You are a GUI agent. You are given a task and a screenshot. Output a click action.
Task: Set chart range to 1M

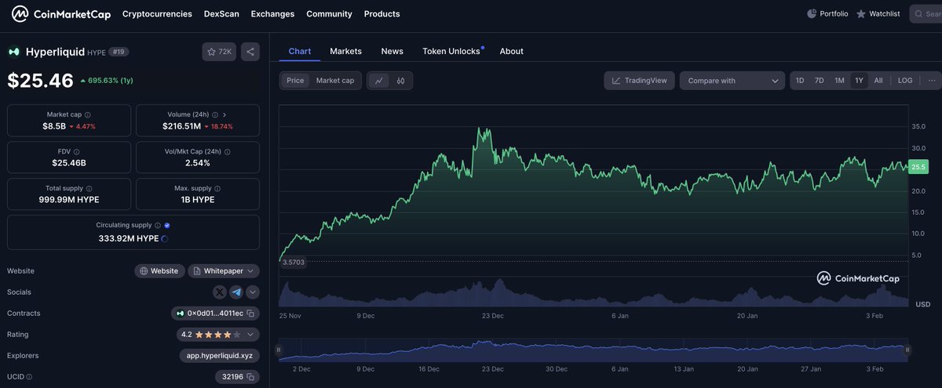pos(839,81)
